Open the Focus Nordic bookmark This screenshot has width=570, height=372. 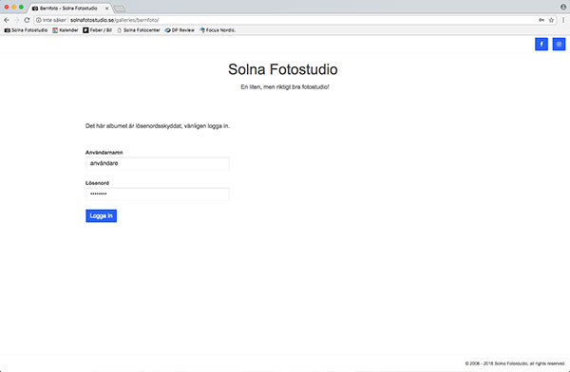(218, 30)
